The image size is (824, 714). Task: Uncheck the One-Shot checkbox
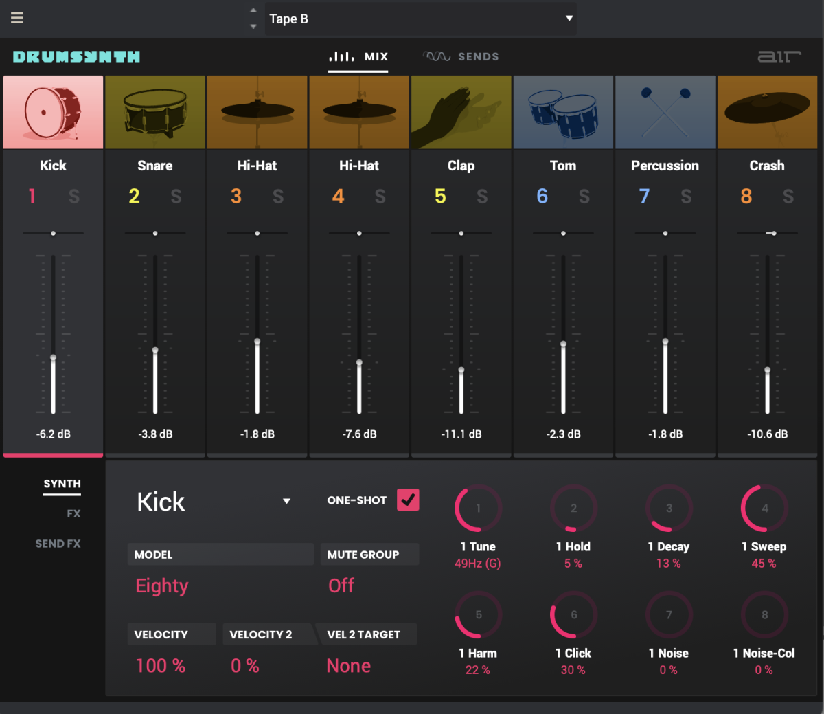click(x=408, y=500)
